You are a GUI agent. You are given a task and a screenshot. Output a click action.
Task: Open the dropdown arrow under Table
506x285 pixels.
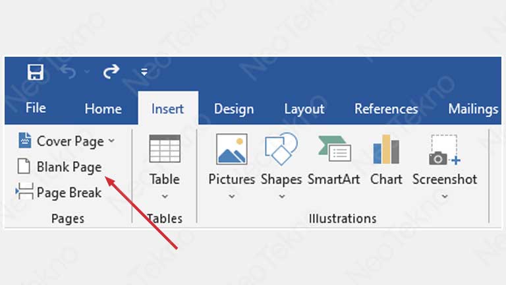(x=164, y=196)
